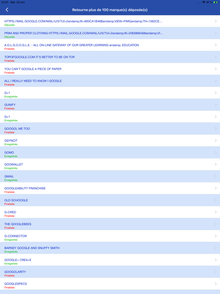Select GSYNCIT trademark
This screenshot has width=220, height=294.
(x=110, y=140)
